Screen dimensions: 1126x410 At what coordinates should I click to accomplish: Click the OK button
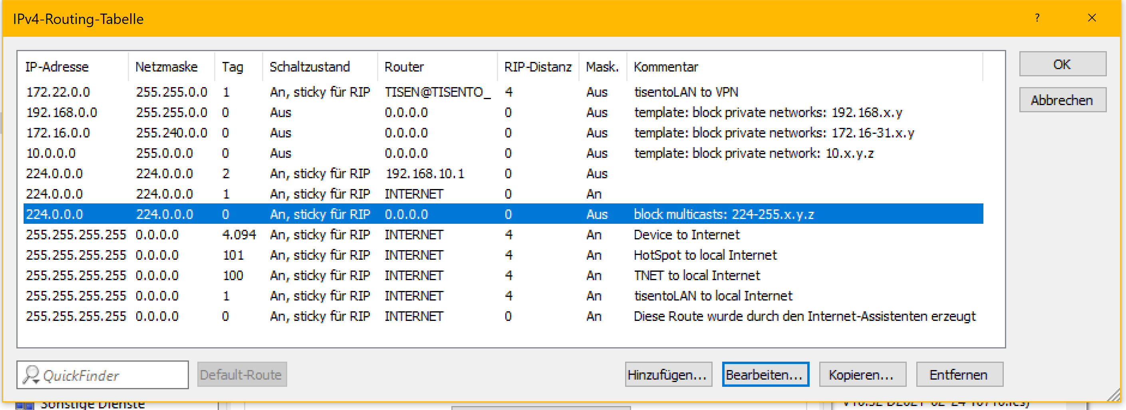click(1062, 64)
